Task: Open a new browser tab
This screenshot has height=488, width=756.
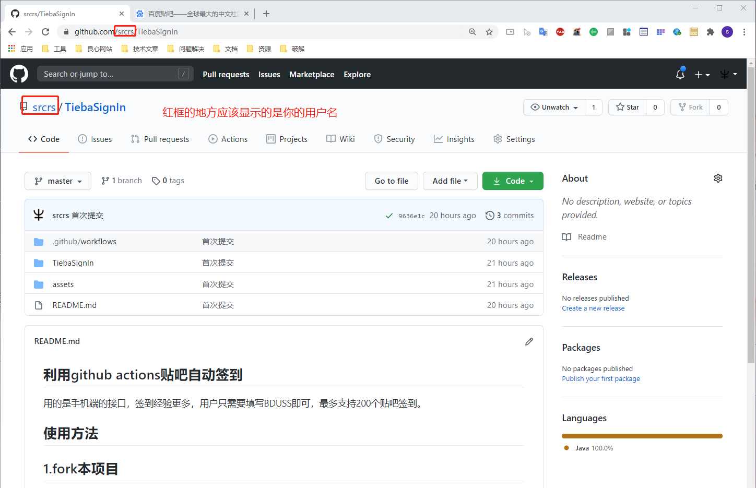Action: [266, 14]
